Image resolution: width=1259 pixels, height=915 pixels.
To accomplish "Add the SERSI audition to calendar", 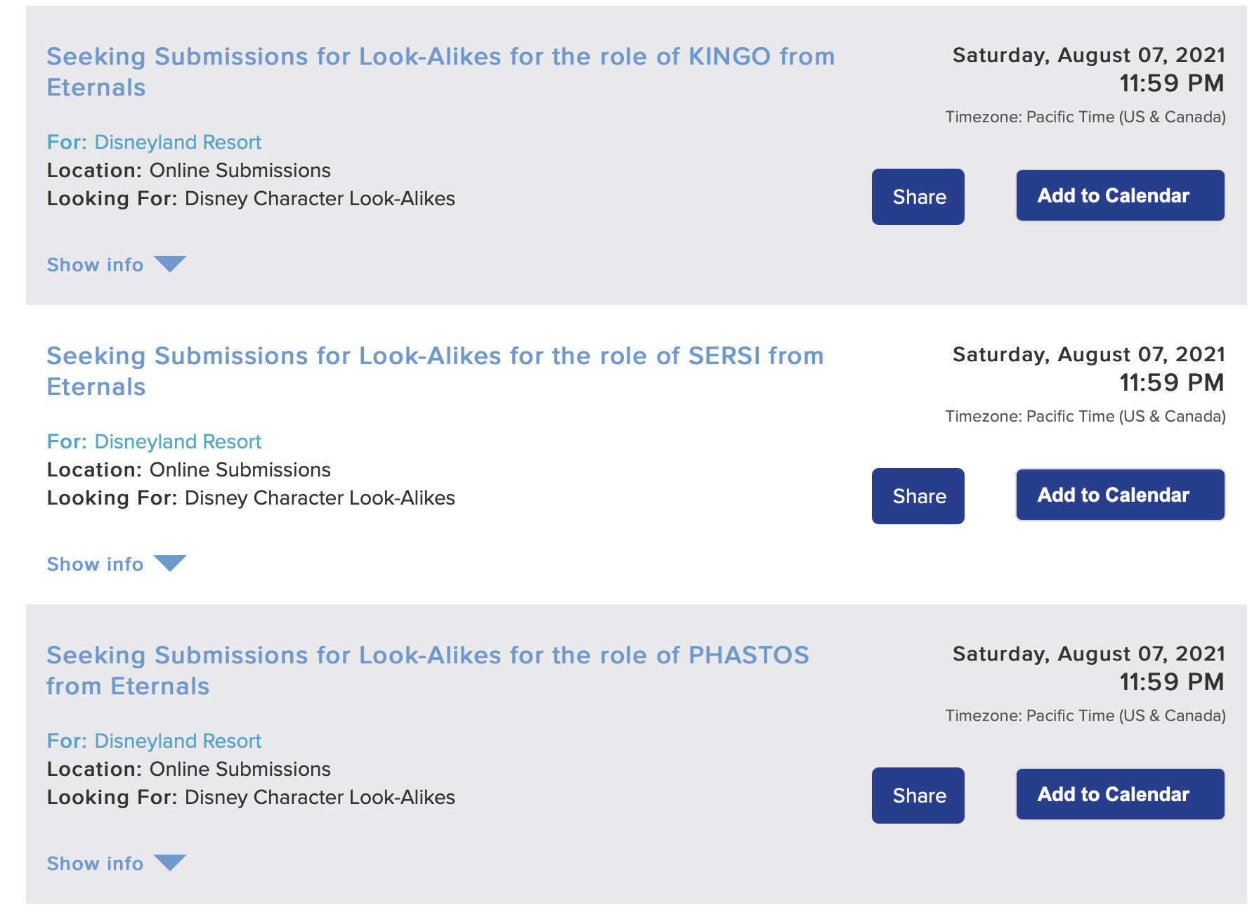I will coord(1120,495).
